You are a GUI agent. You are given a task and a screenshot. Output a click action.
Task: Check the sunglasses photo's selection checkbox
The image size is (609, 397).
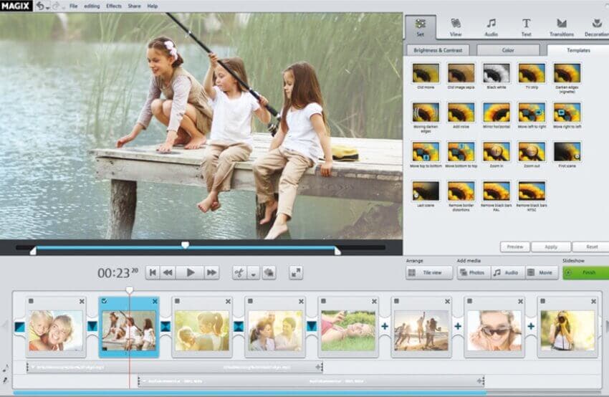pos(469,301)
